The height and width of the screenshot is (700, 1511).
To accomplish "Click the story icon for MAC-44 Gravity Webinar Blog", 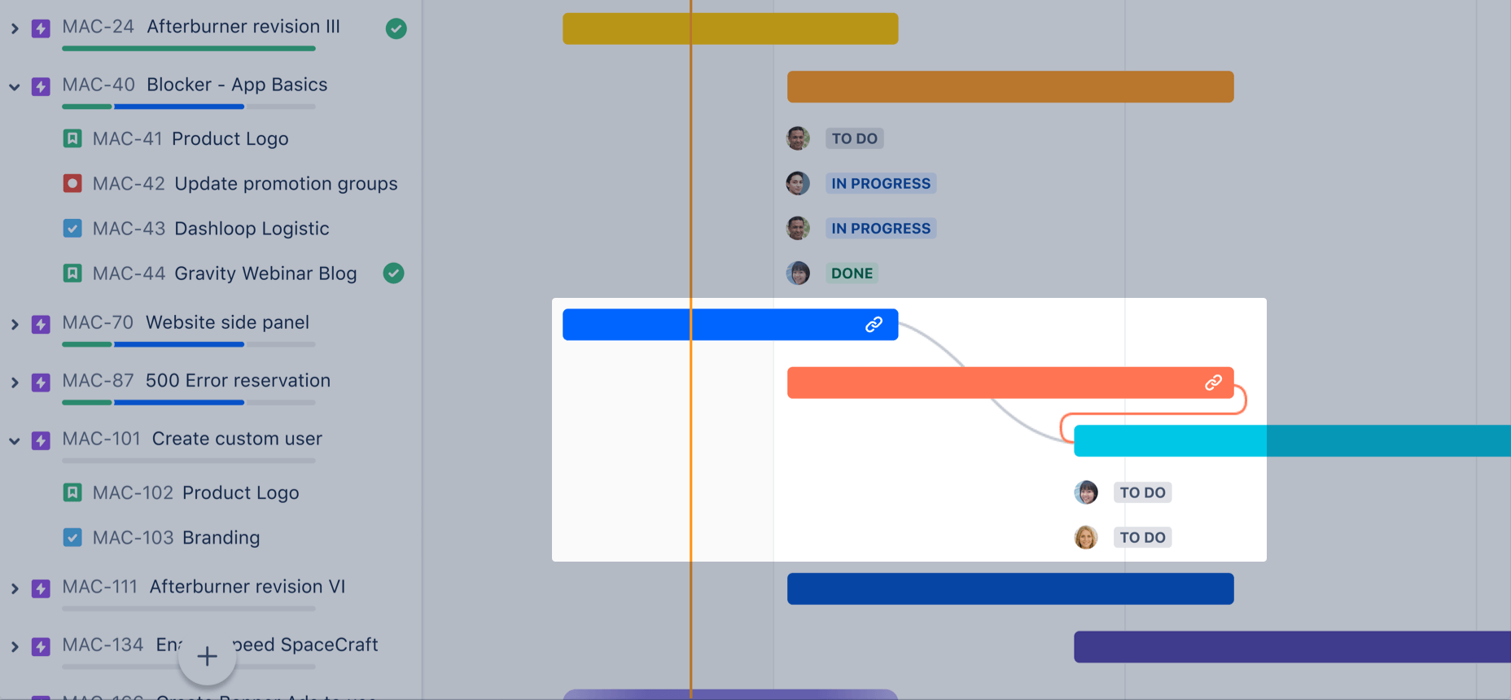I will click(72, 273).
